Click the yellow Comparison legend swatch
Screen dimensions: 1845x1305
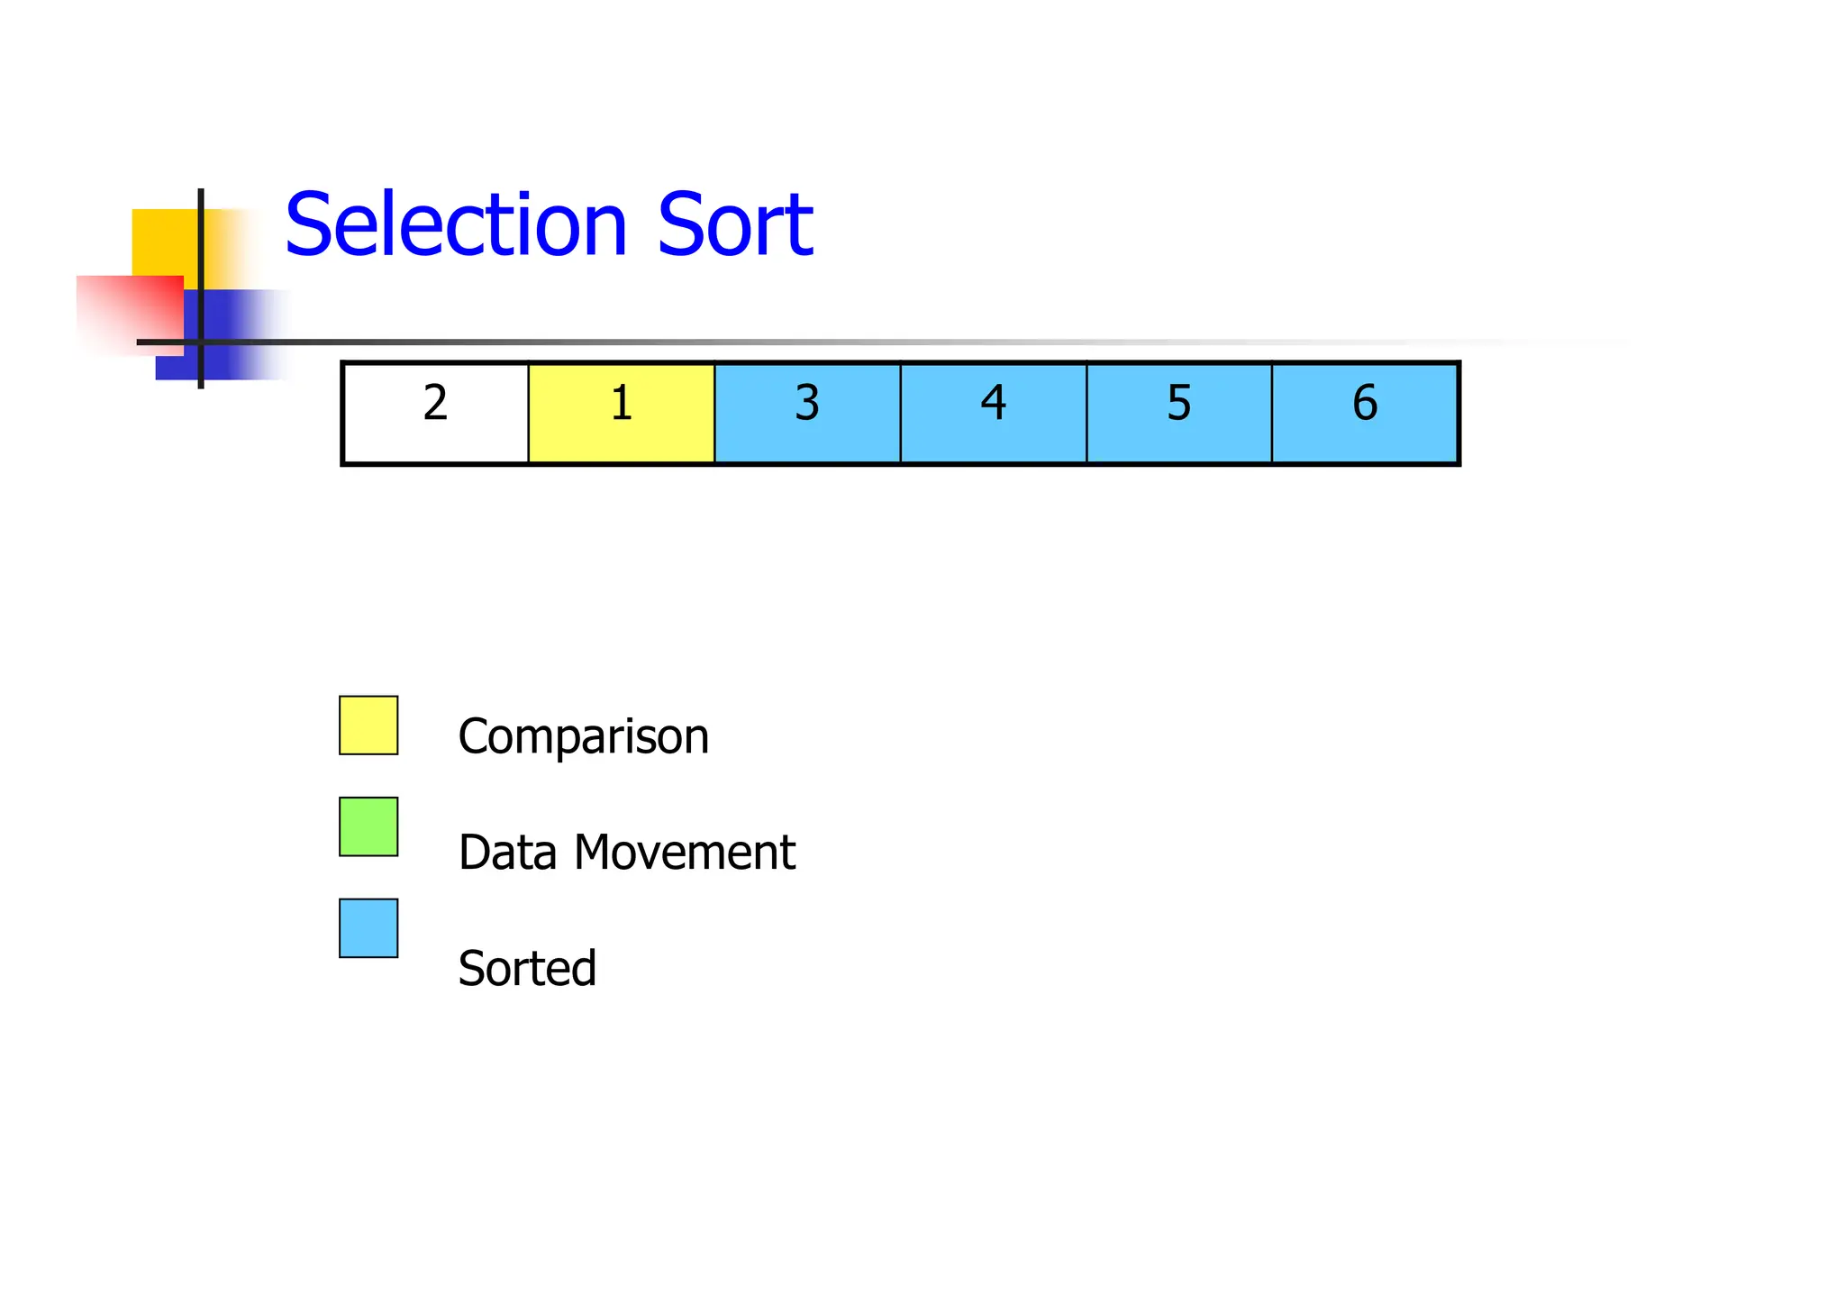coord(368,726)
